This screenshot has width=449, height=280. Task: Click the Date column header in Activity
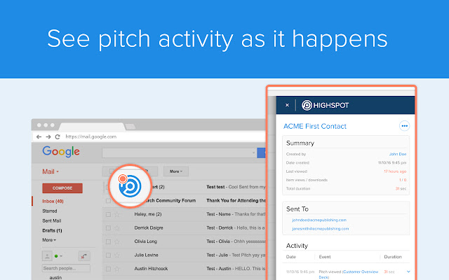pos(291,257)
